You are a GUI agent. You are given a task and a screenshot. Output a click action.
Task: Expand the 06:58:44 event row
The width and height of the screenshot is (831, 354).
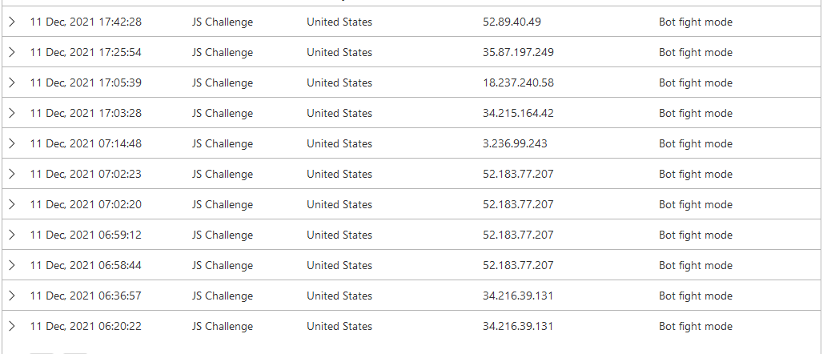coord(11,266)
